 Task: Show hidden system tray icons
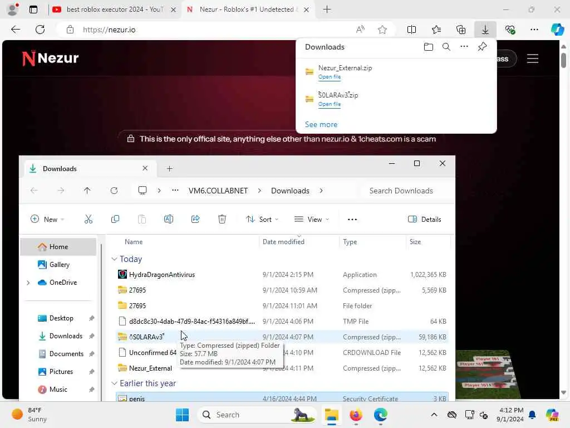click(434, 415)
